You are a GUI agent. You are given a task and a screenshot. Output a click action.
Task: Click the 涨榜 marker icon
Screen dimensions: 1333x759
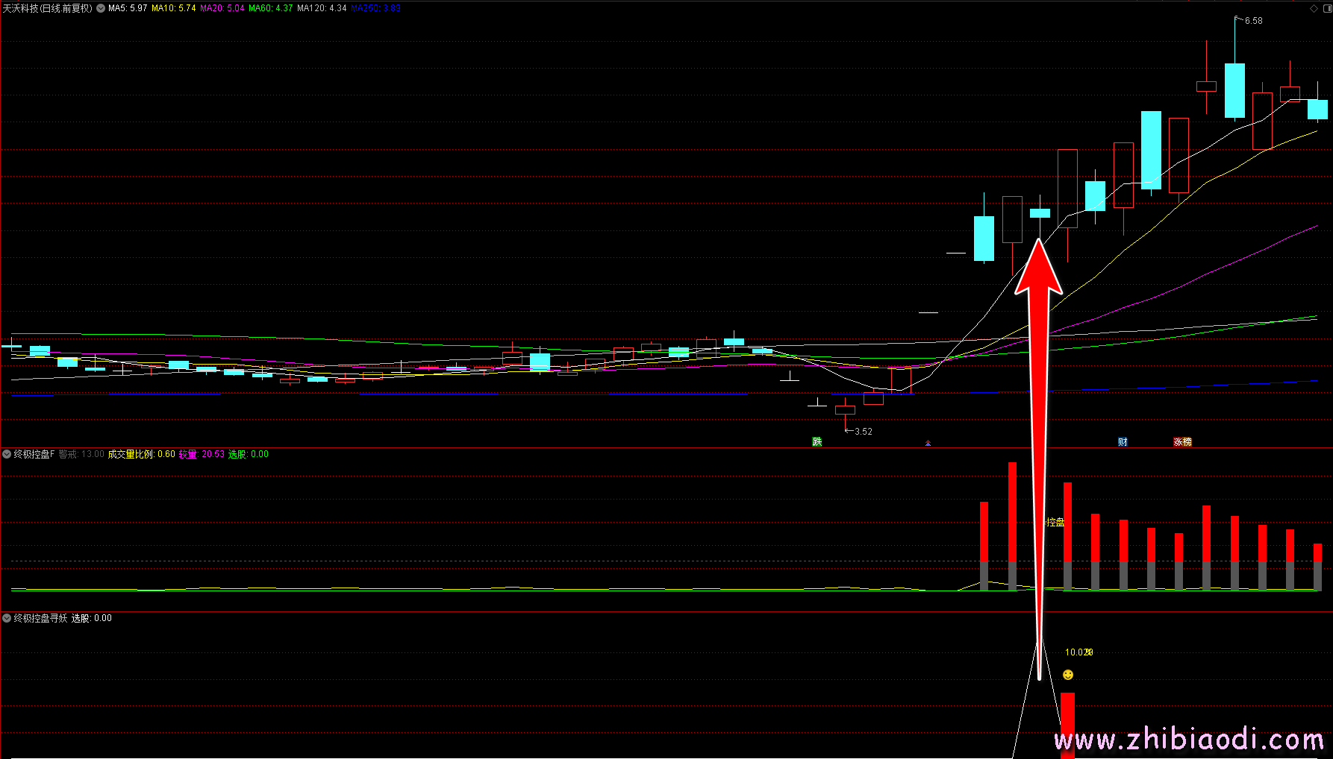(1183, 442)
